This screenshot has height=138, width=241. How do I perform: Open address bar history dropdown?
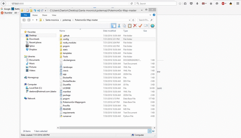[x=130, y=20]
